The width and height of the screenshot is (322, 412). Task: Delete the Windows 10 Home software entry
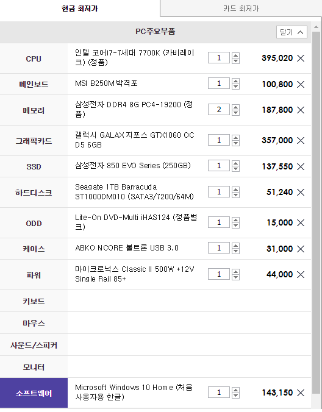[x=301, y=393]
